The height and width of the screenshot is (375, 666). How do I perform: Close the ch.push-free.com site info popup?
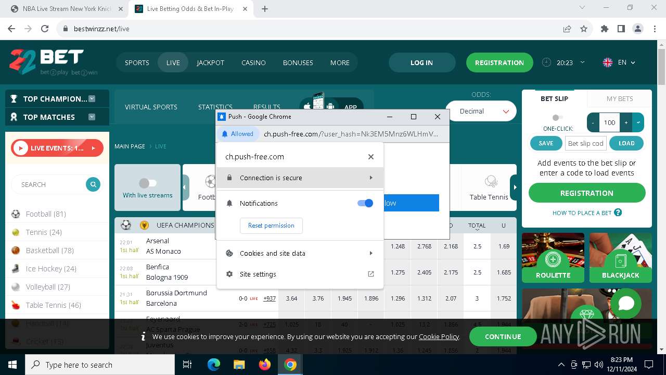pyautogui.click(x=371, y=157)
